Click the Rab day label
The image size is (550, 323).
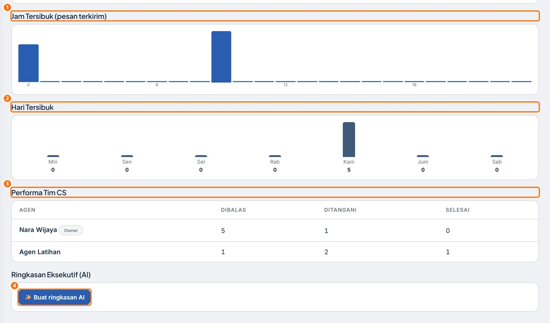(x=275, y=162)
